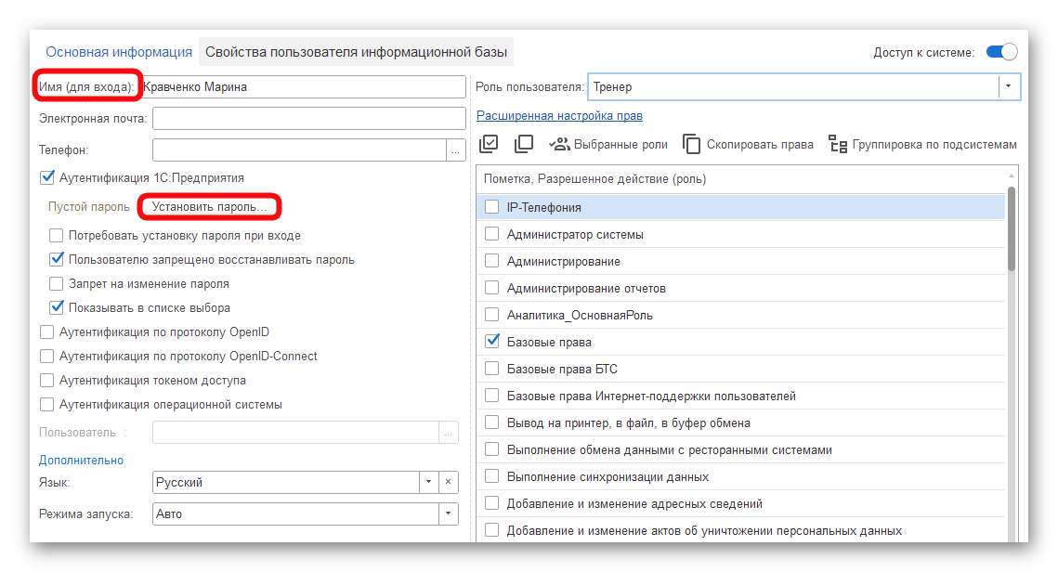Click ellipsis button next to Телефон field

pyautogui.click(x=455, y=149)
